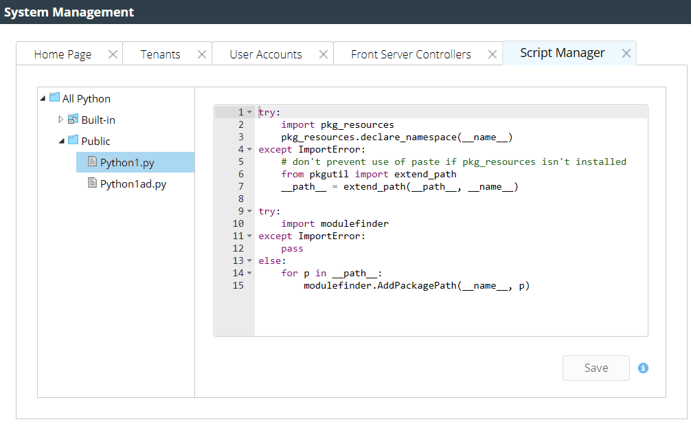The width and height of the screenshot is (691, 422).
Task: Close the Script Manager tab
Action: pos(626,54)
